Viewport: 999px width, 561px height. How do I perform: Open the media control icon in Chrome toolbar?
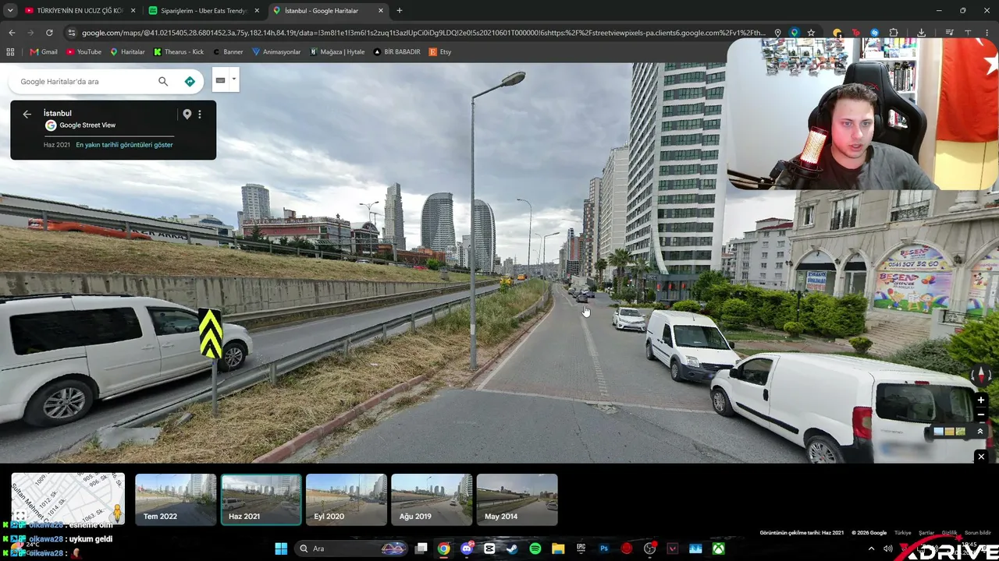point(949,33)
